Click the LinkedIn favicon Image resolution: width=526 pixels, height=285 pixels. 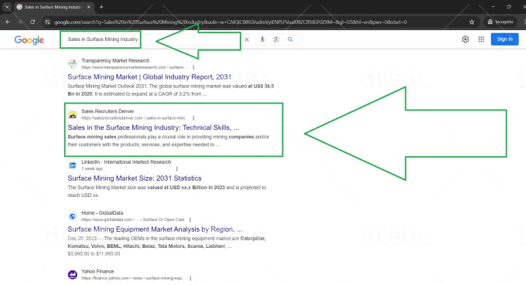click(x=73, y=165)
